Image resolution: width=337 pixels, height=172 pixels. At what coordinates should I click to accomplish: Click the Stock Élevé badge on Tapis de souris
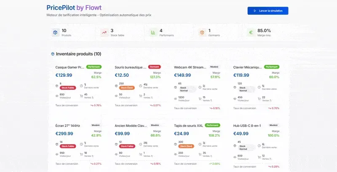[186, 146]
